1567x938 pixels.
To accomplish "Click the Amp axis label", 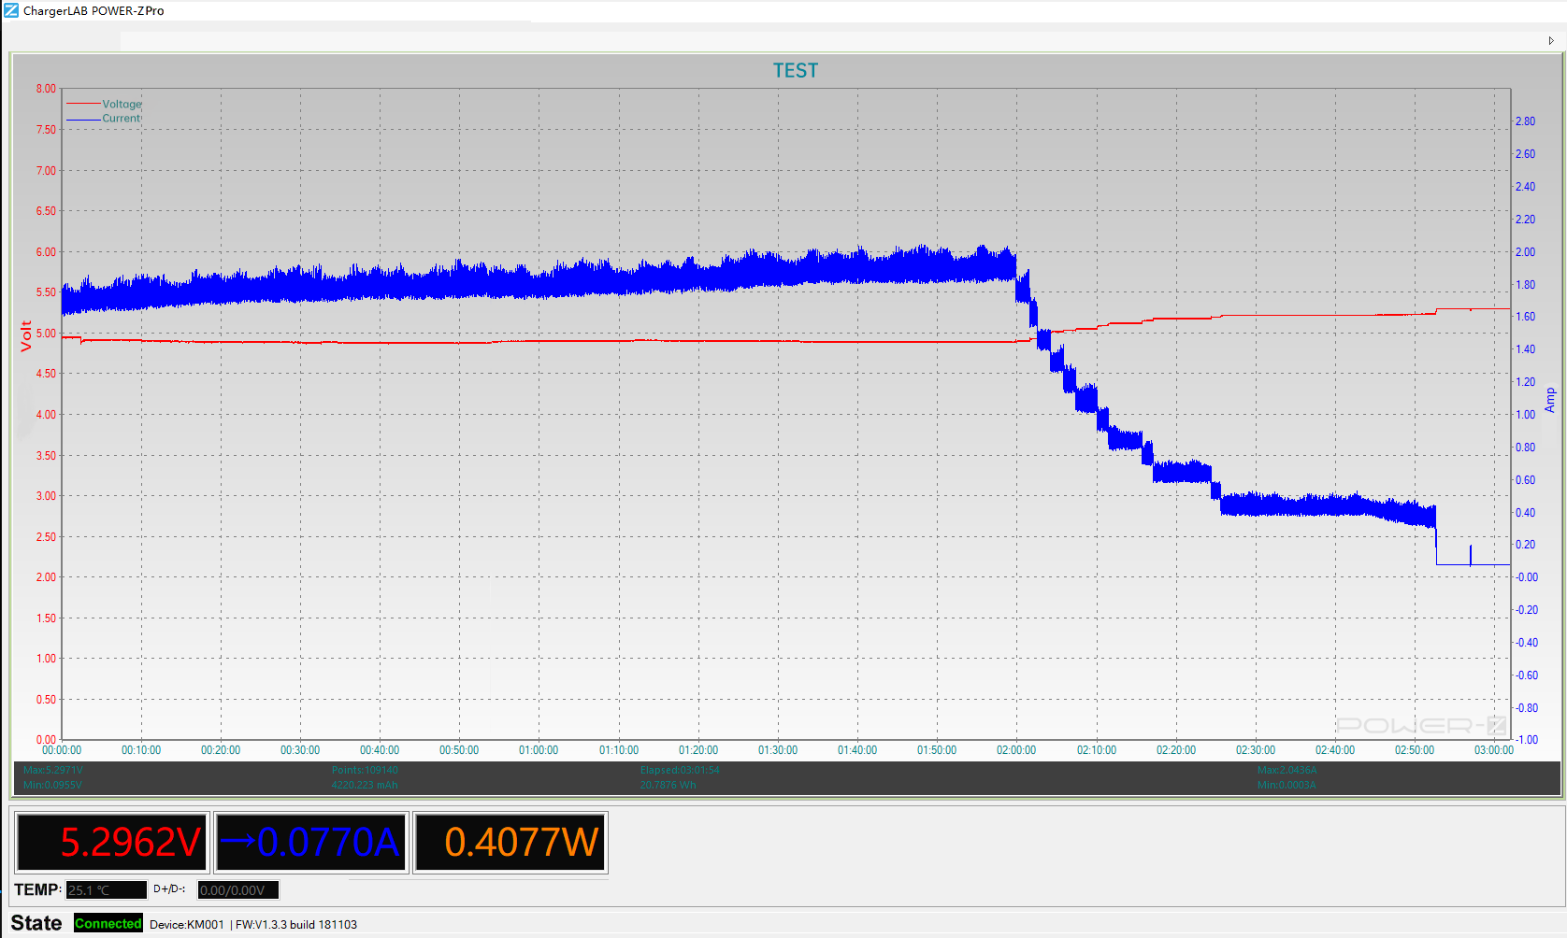I will (1550, 401).
